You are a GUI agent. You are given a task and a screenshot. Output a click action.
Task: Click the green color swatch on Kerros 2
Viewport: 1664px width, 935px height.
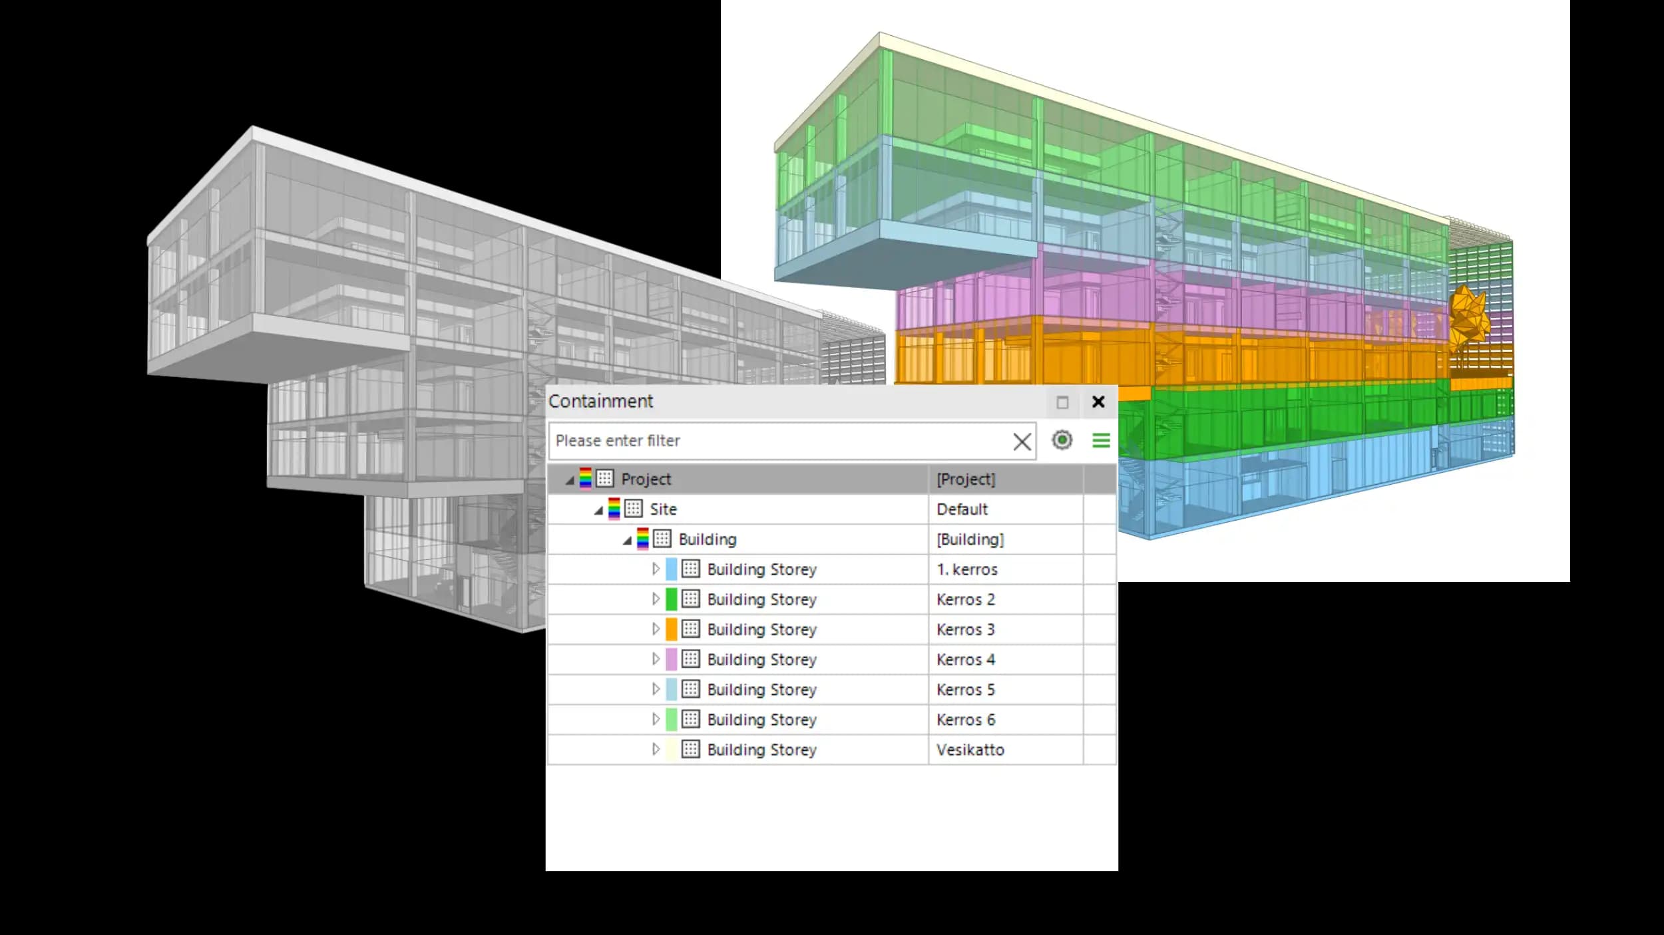[x=671, y=599]
